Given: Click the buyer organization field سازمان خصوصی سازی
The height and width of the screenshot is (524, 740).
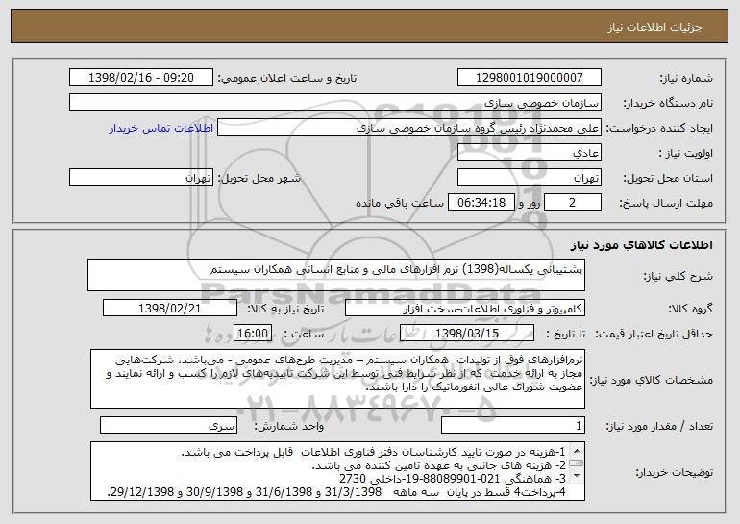Looking at the screenshot, I should 335,103.
